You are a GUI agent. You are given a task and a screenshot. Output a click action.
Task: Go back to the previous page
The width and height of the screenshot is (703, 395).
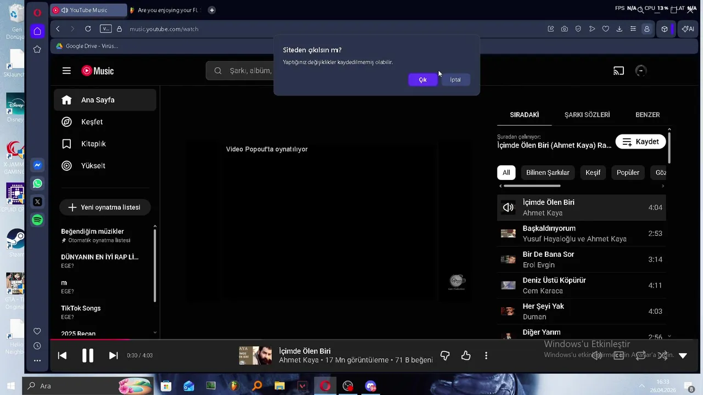58,29
